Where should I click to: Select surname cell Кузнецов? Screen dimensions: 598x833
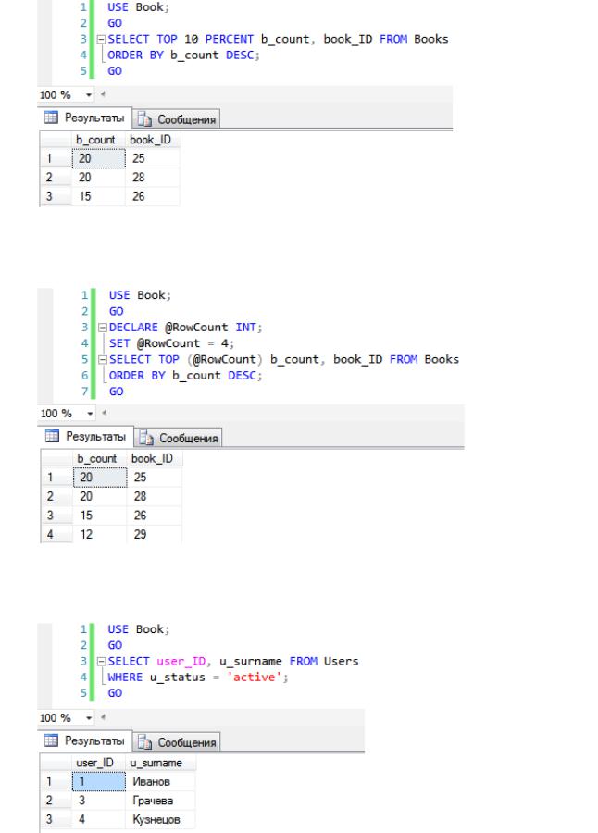pos(160,820)
